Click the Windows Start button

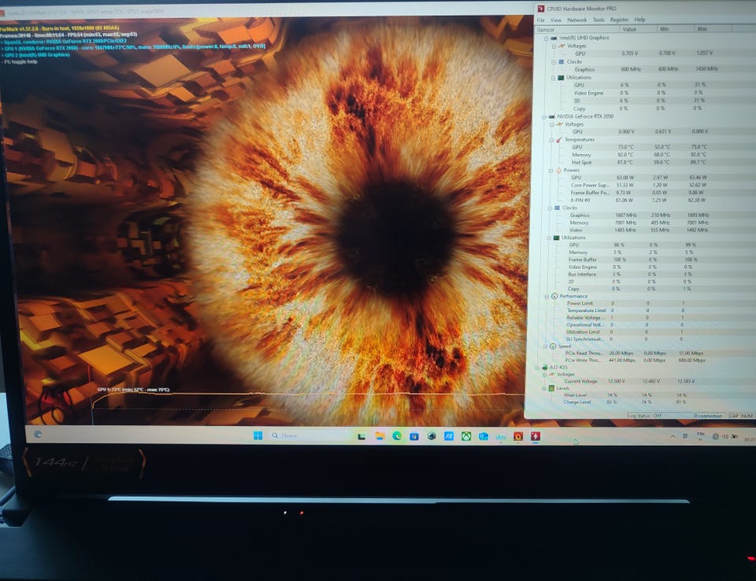(258, 436)
